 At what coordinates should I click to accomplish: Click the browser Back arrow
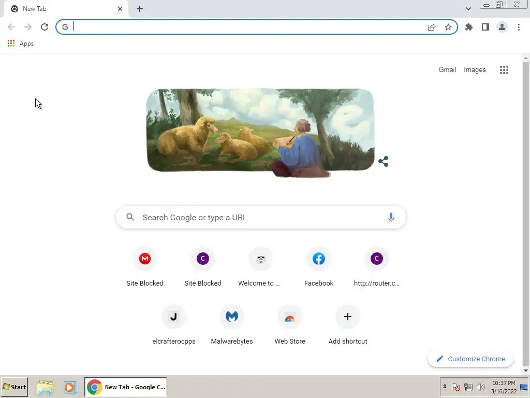[x=11, y=27]
